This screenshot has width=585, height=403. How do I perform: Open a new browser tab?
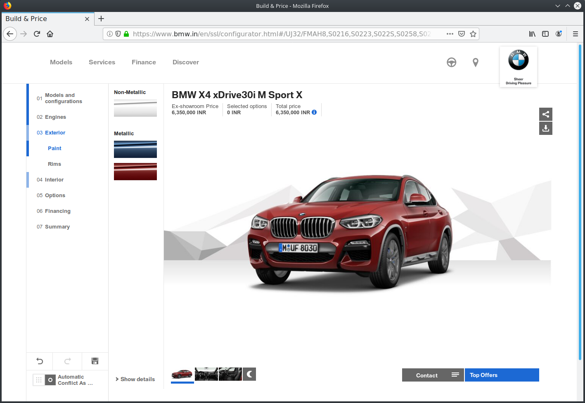click(x=101, y=19)
